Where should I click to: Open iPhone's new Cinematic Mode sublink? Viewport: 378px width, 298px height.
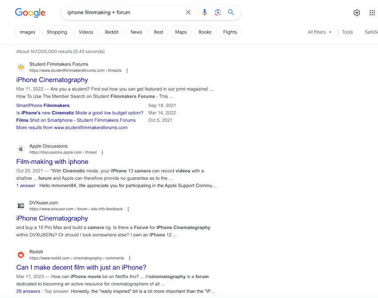pyautogui.click(x=80, y=113)
